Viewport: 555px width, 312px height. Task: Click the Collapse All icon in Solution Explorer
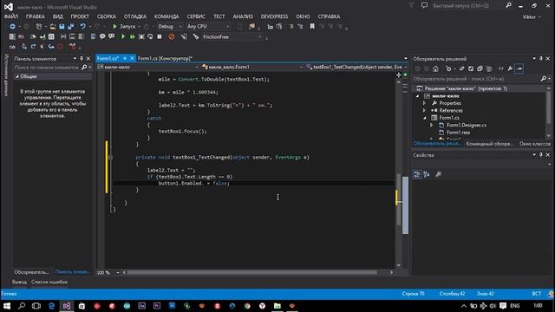pyautogui.click(x=480, y=68)
